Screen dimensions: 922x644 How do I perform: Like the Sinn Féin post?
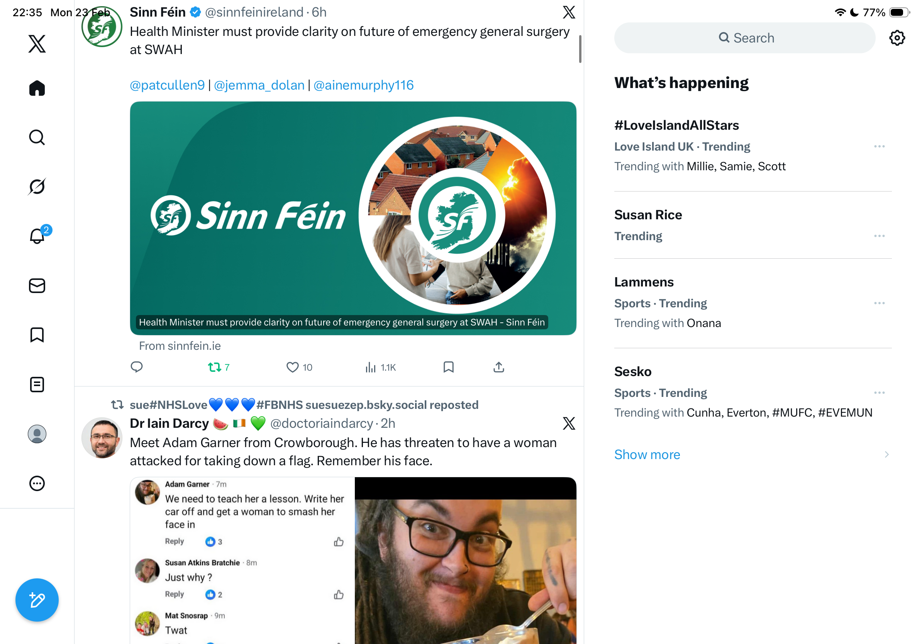click(x=299, y=367)
